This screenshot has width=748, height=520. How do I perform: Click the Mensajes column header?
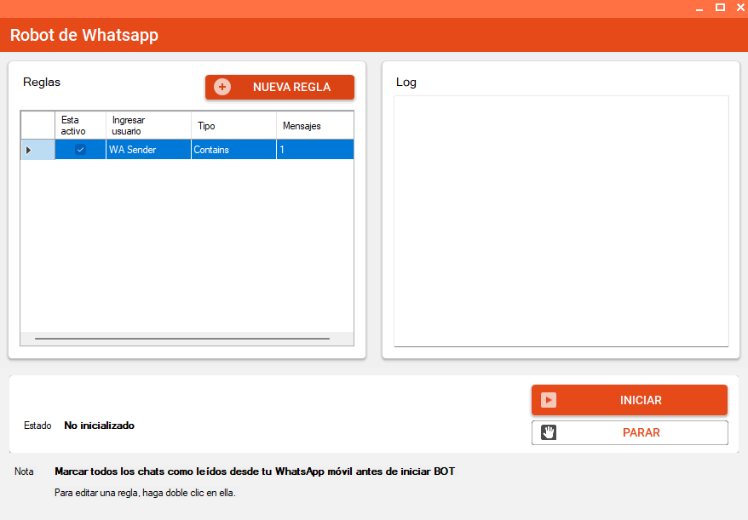[314, 126]
